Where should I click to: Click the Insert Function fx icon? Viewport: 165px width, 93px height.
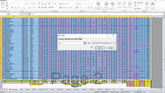click(x=29, y=14)
